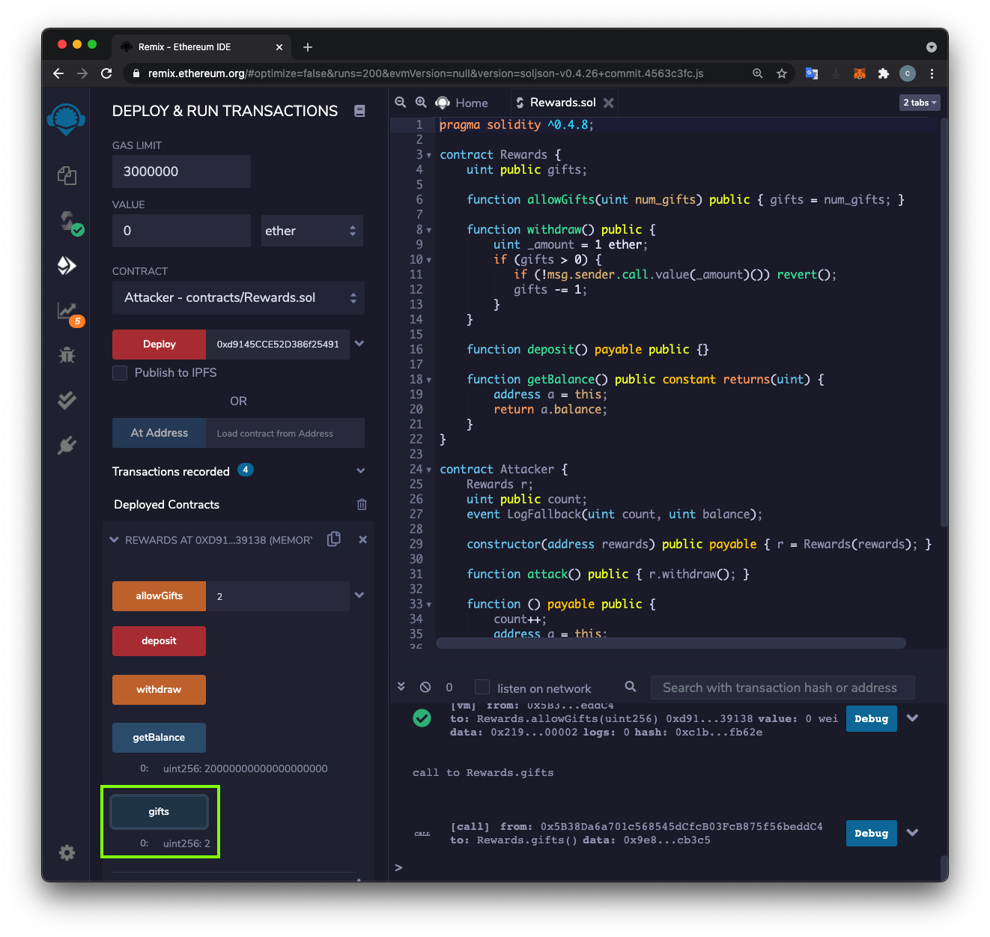Viewport: 990px width, 937px height.
Task: Toggle the terminal collapse double-chevron
Action: 401,687
